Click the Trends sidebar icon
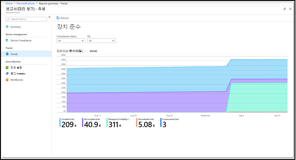296x160 pixels. [x=7, y=54]
